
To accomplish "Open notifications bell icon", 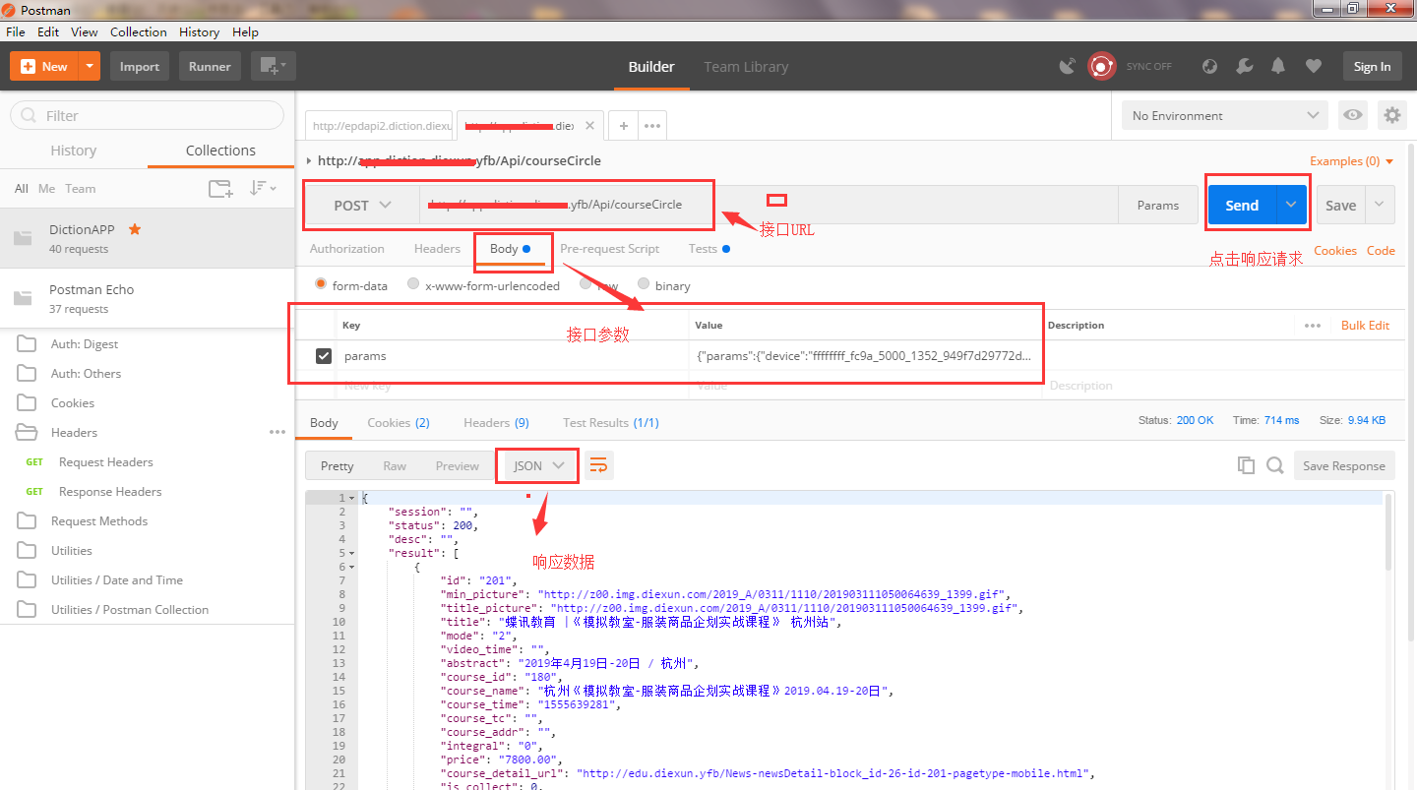I will (x=1278, y=66).
